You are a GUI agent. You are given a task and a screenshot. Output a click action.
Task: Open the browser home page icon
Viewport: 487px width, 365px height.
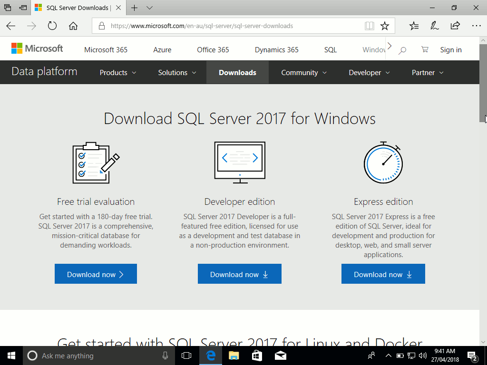[73, 26]
